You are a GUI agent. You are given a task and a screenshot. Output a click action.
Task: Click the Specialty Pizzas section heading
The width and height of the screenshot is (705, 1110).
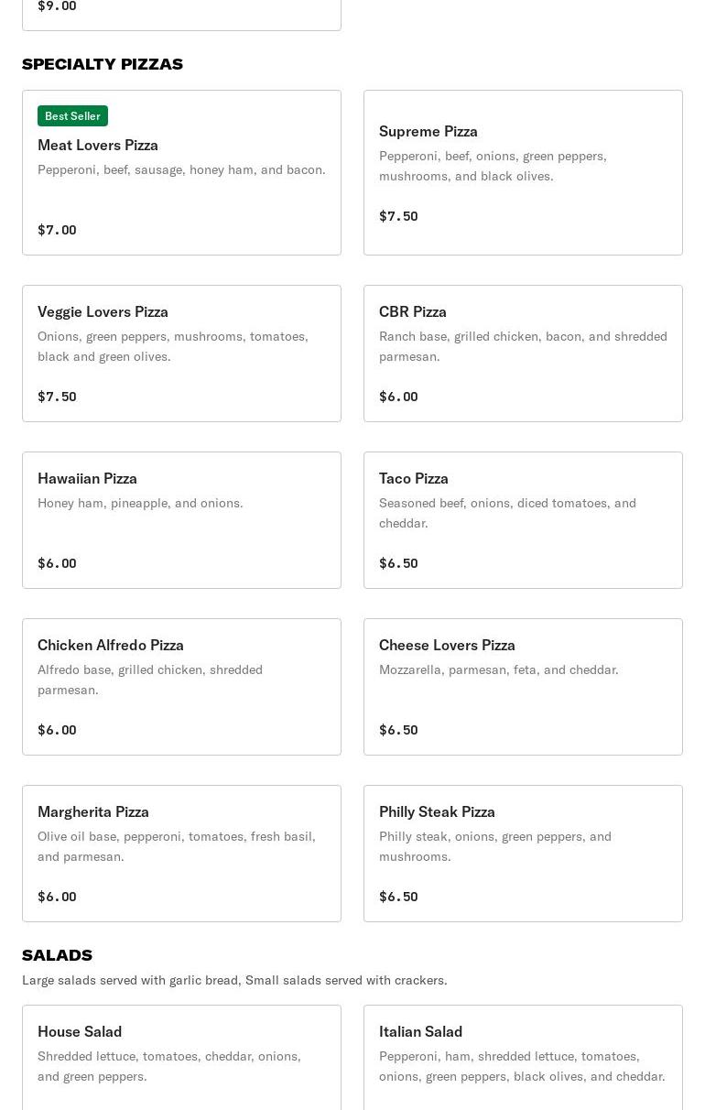point(103,64)
